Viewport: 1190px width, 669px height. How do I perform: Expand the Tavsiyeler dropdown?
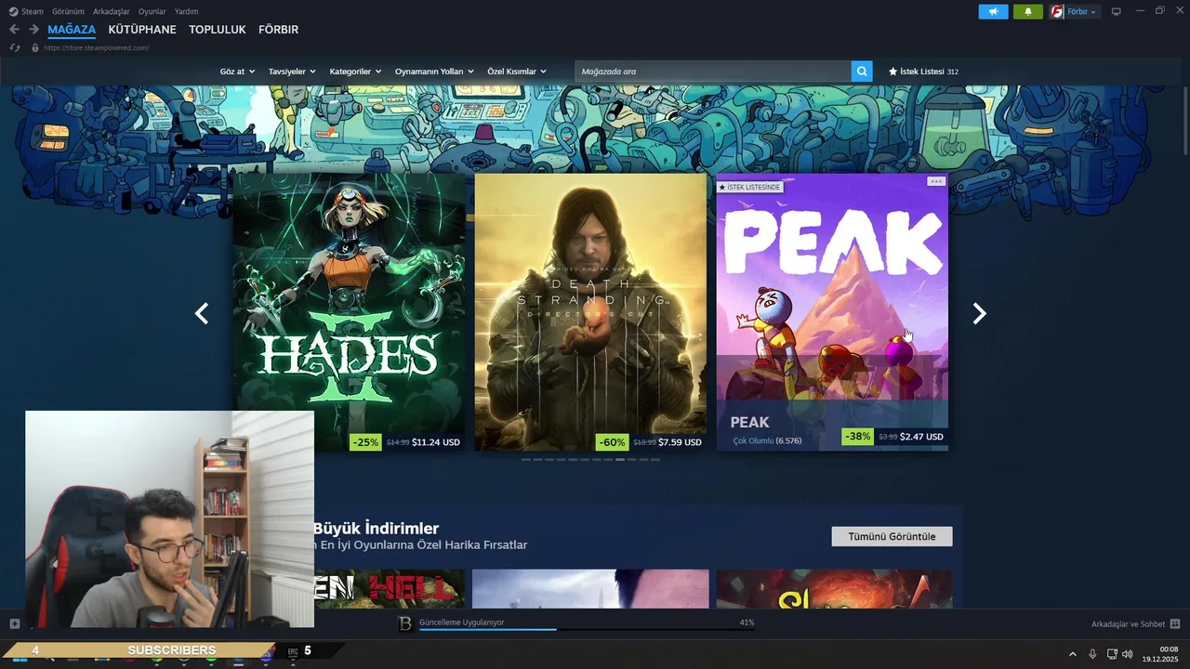coord(292,72)
